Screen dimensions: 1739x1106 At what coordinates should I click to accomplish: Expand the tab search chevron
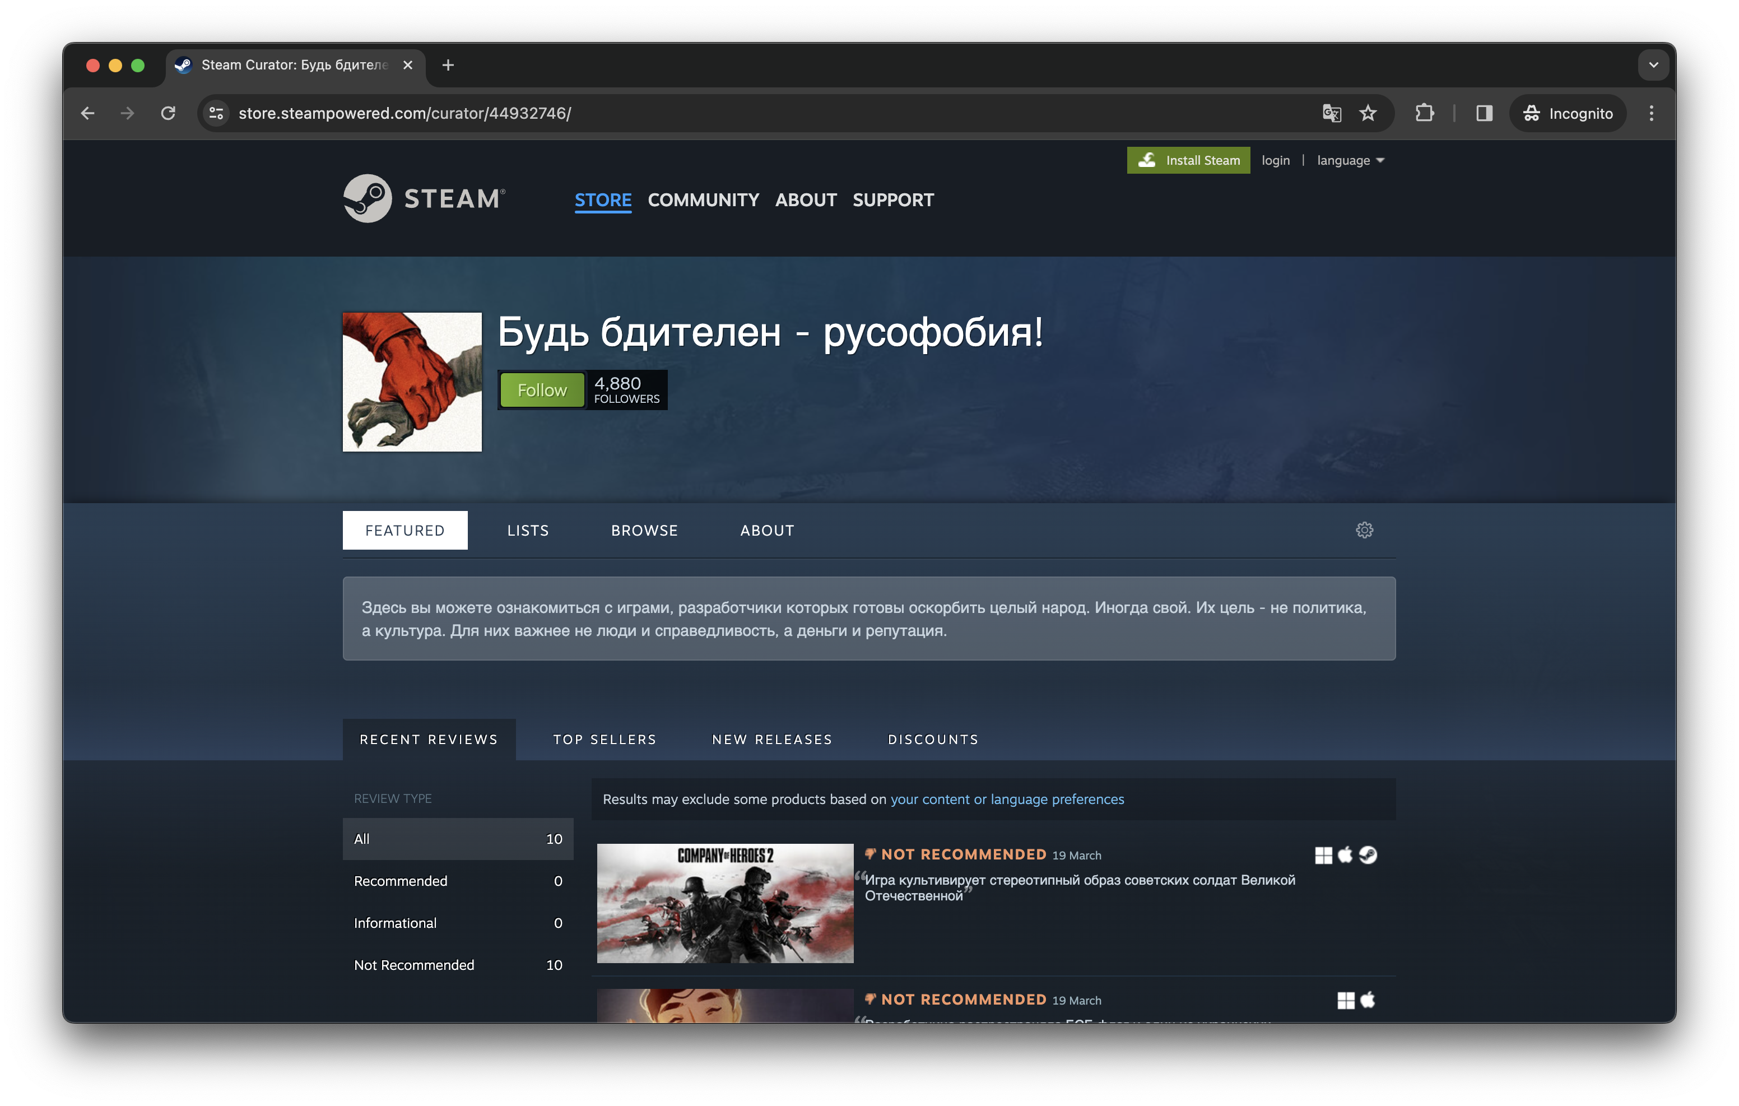pos(1653,65)
